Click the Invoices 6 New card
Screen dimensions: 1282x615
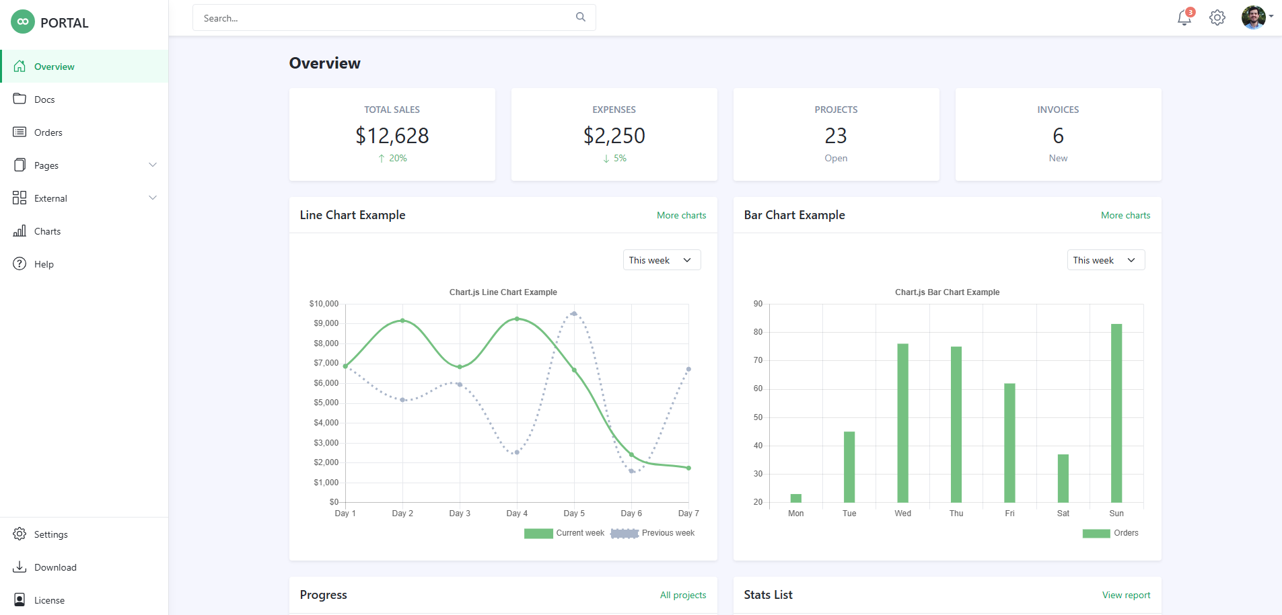coord(1059,134)
